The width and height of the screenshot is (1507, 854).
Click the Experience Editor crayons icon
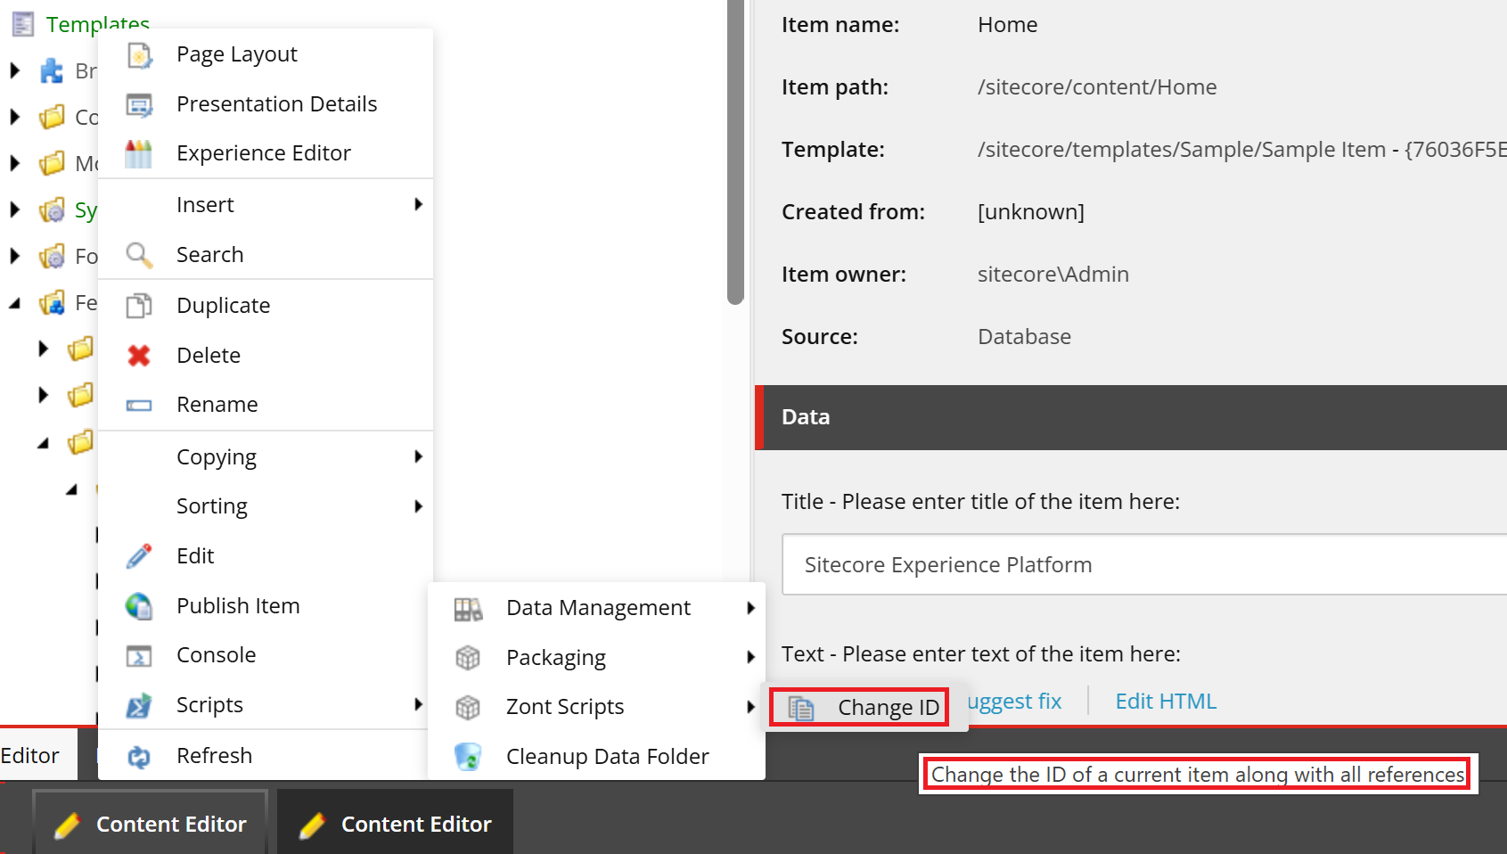(138, 154)
